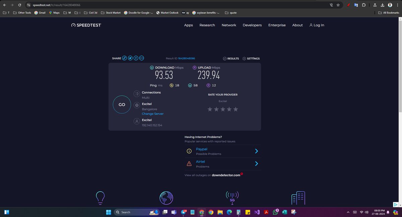Click the Excitel provider user icon
The width and height of the screenshot is (402, 217).
137,122
